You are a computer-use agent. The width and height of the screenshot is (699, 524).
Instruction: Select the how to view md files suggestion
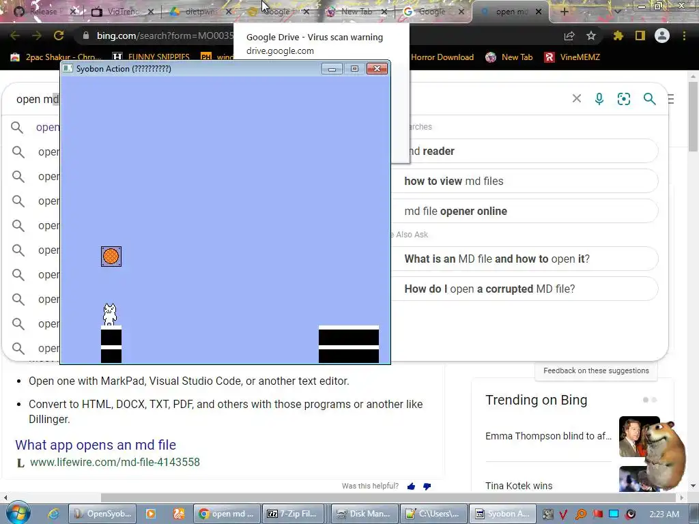(x=524, y=181)
